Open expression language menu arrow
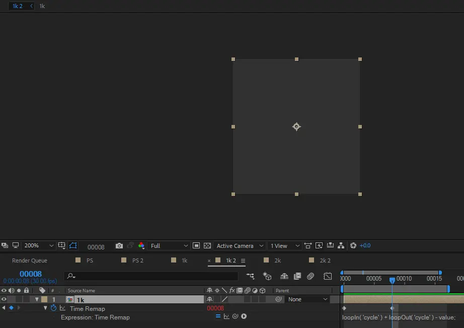Viewport: 464px width, 328px height. coord(244,316)
